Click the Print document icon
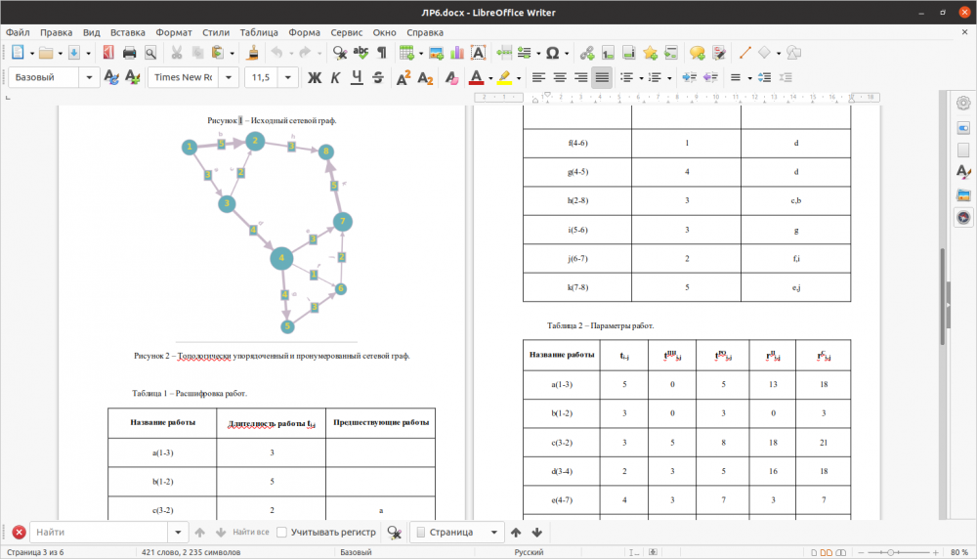The height and width of the screenshot is (559, 977). coord(129,53)
